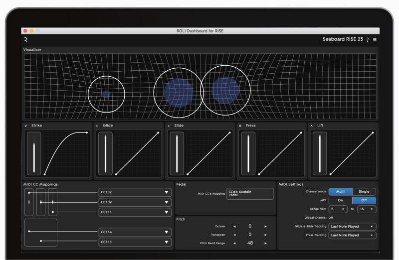Viewport: 399px width, 260px height.
Task: Click the Lift dimension icon
Action: pos(312,126)
